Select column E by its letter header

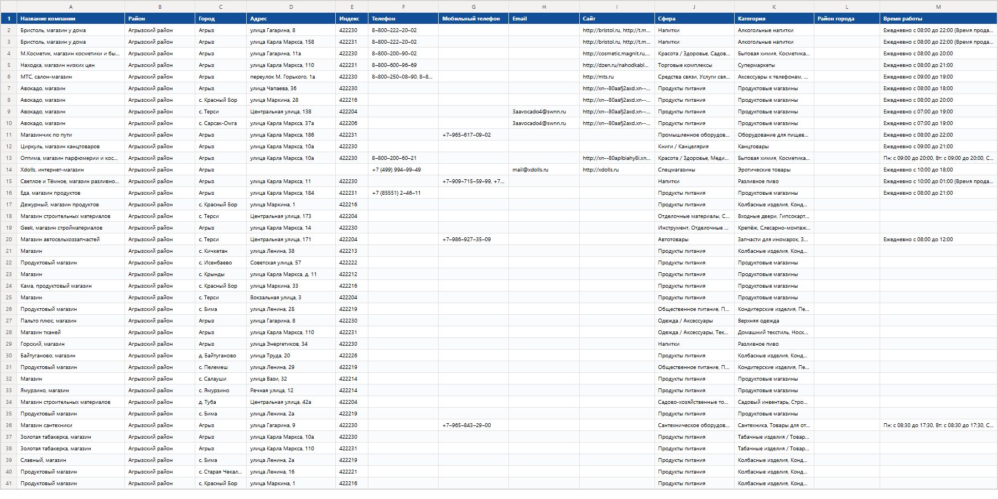click(352, 7)
